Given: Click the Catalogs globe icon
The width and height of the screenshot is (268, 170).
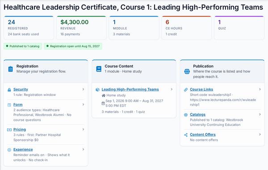Looking at the screenshot, I should click(186, 115).
